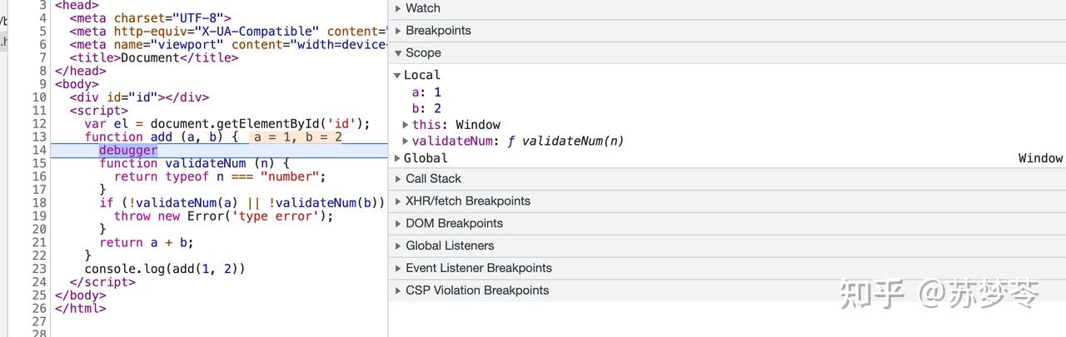Viewport: 1066px width, 337px height.
Task: Toggle breakpoint on line number 23
Action: [x=39, y=269]
